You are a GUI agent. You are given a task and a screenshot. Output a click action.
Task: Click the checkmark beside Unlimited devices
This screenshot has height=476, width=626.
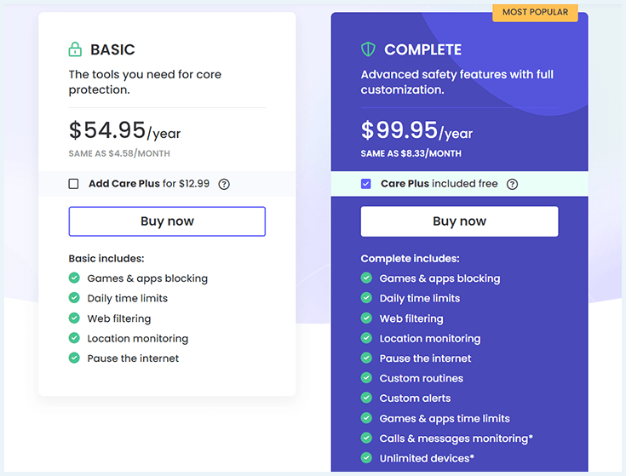[x=366, y=458]
